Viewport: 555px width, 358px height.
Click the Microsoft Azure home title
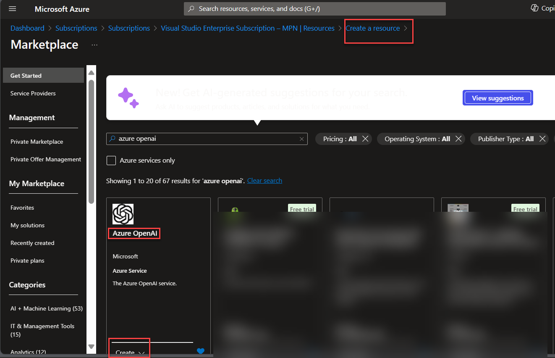[62, 9]
